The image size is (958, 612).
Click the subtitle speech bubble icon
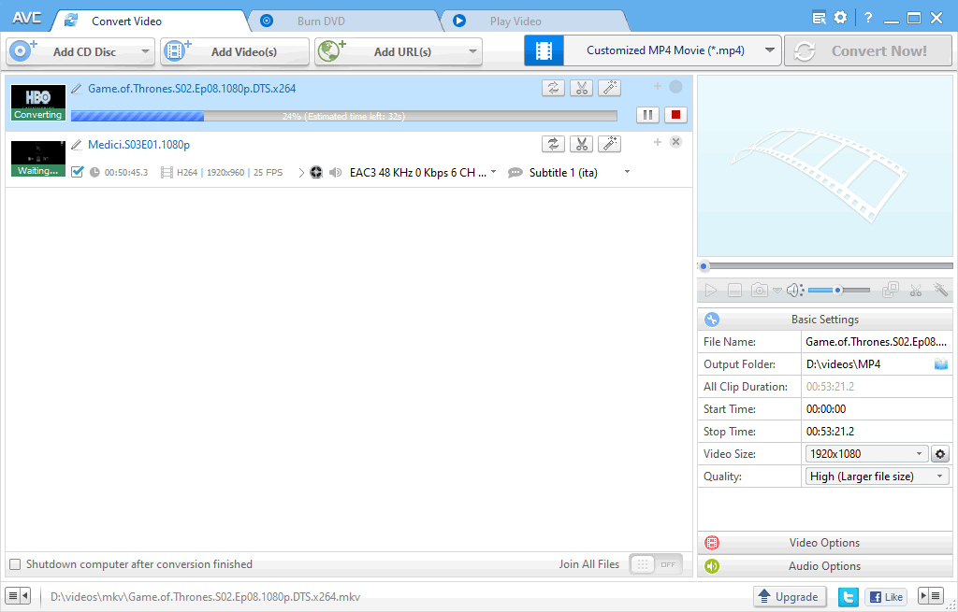pyautogui.click(x=515, y=173)
